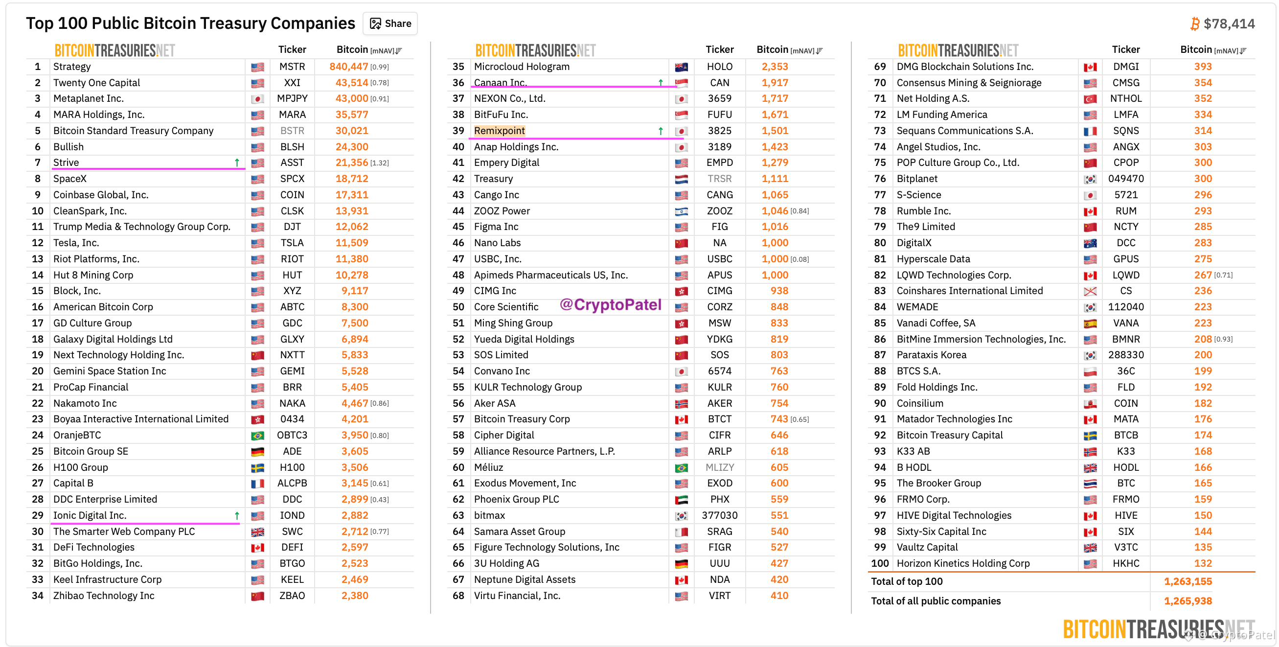The image size is (1279, 647).
Task: Open Consensus Mining & Seigniorage link
Action: click(x=969, y=82)
